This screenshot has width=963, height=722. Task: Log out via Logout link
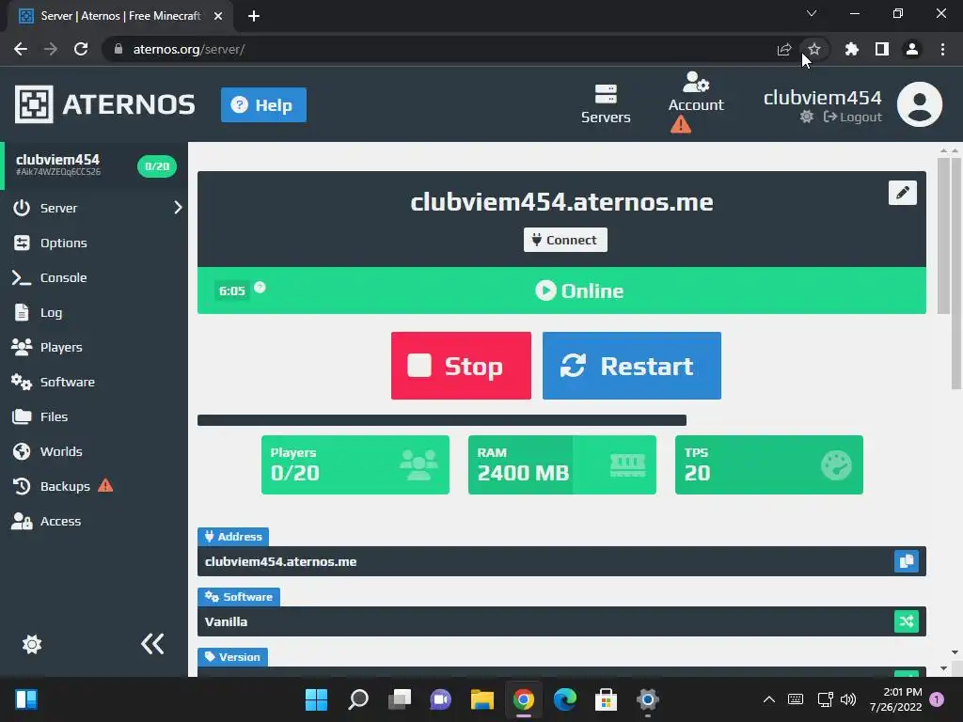tap(852, 117)
